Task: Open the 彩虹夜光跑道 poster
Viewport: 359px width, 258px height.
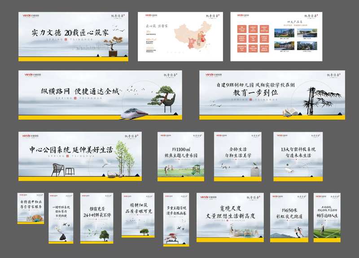Action: [x=289, y=218]
